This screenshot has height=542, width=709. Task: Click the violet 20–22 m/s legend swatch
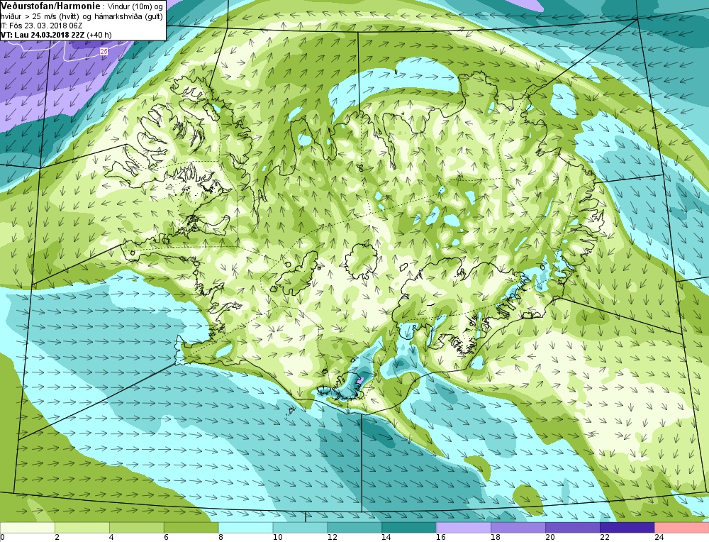572,528
